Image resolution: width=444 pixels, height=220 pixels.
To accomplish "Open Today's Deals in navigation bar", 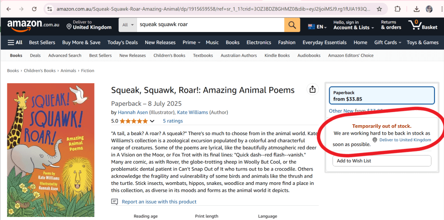I will [x=123, y=42].
